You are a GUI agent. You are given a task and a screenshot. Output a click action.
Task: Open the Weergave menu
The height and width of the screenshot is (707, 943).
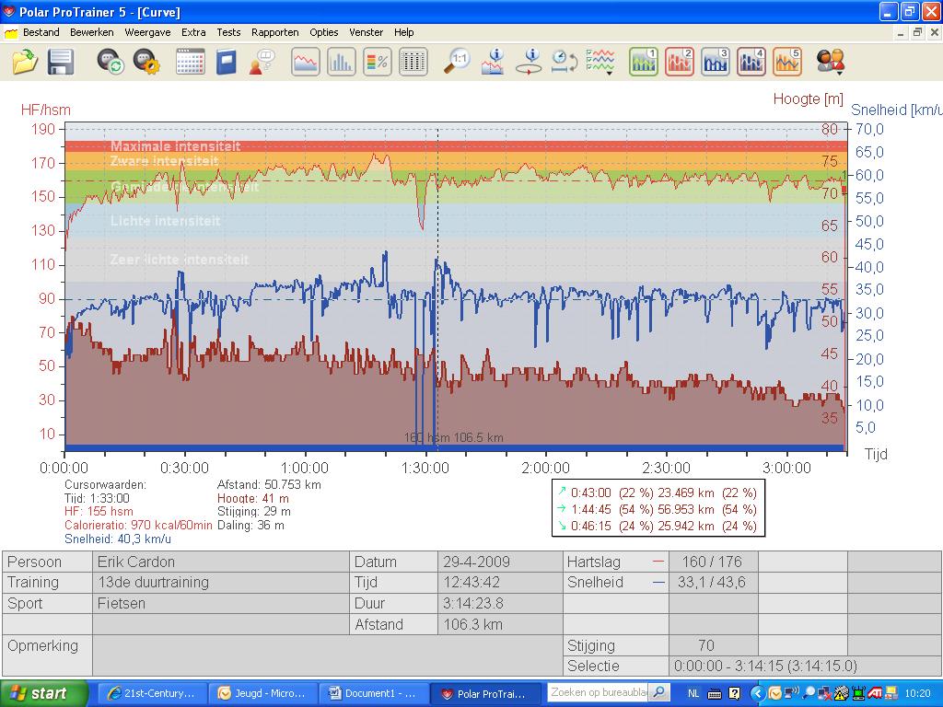147,32
